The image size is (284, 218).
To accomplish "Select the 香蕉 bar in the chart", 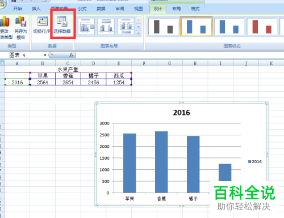I will point(161,162).
